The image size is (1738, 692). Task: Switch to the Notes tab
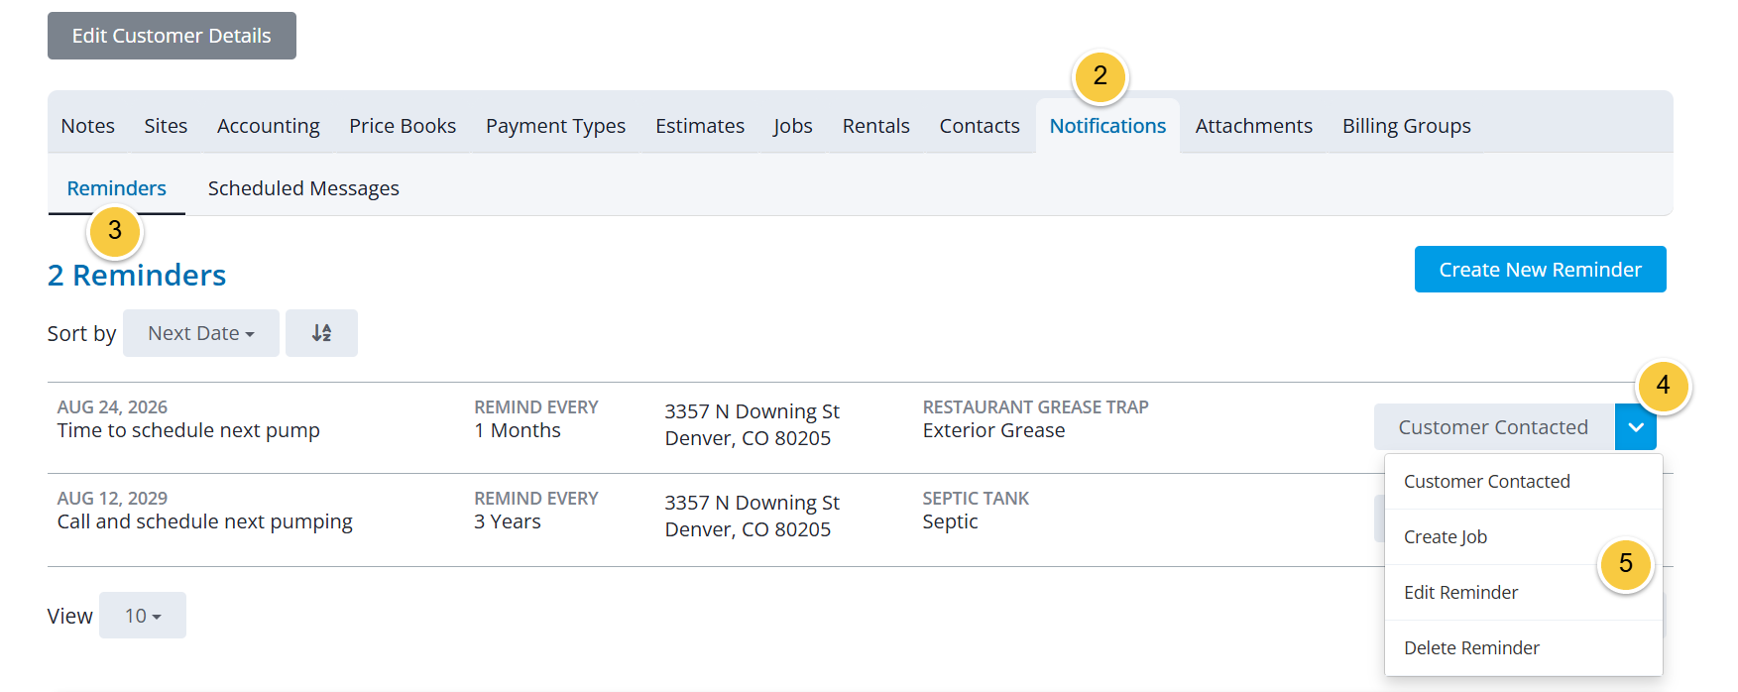(88, 126)
